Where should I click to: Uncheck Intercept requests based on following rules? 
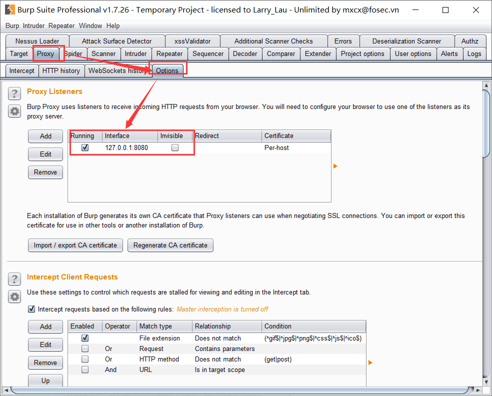[x=31, y=309]
